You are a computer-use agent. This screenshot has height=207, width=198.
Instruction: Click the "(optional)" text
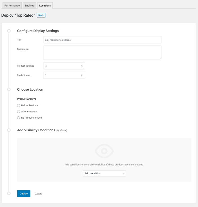pos(62,130)
